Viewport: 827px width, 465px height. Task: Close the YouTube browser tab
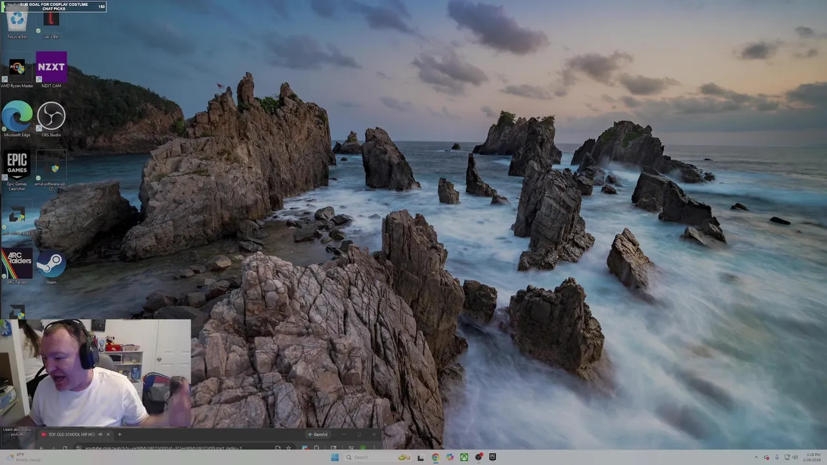click(108, 434)
